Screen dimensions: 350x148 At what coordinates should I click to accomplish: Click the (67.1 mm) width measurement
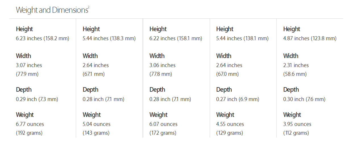(93, 74)
